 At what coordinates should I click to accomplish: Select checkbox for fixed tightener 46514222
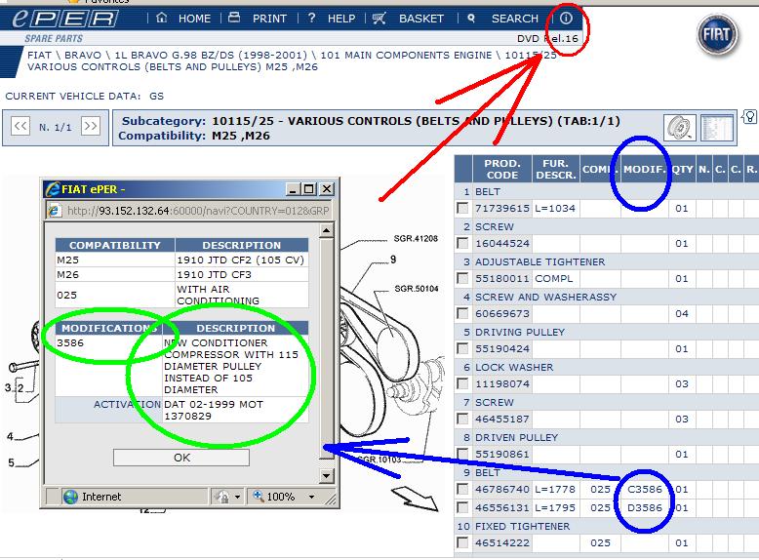(462, 543)
